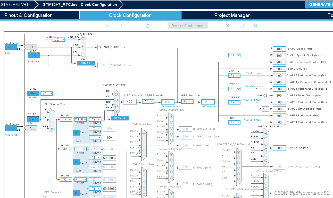Viewport: 333px width, 198px height.
Task: Select PLLCLK in System Clock Mux
Action: click(116, 111)
